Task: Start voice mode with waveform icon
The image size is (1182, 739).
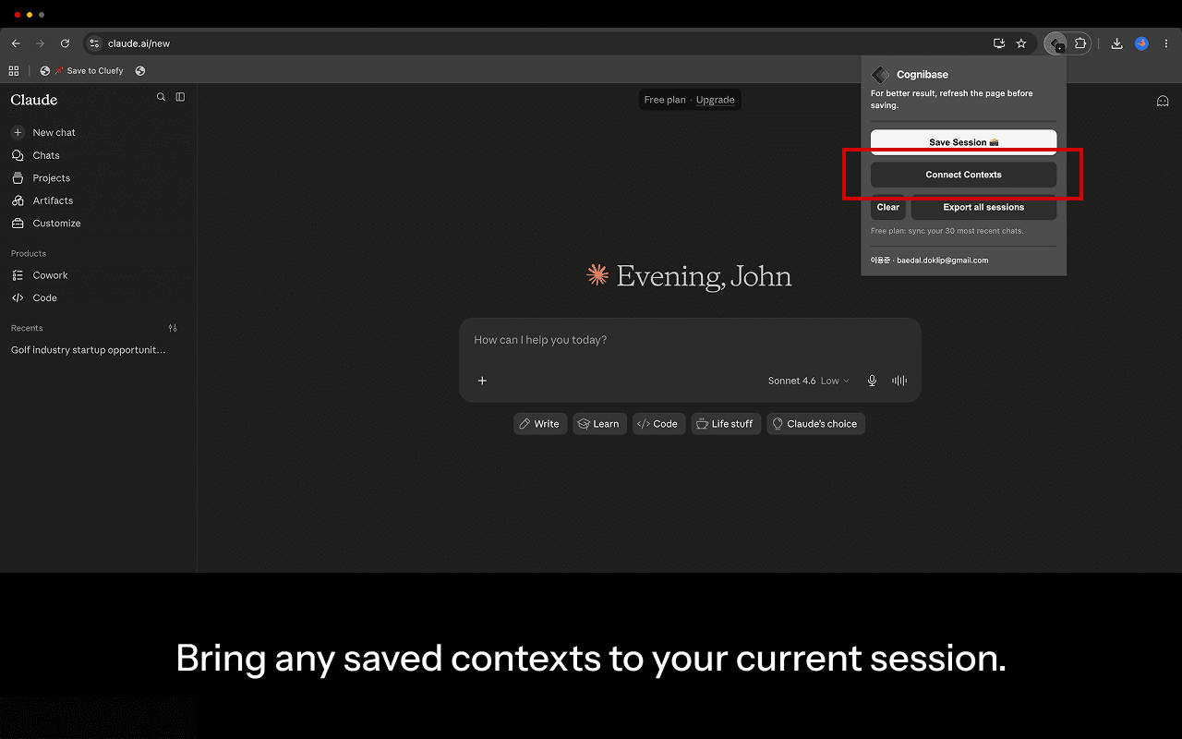Action: point(899,381)
